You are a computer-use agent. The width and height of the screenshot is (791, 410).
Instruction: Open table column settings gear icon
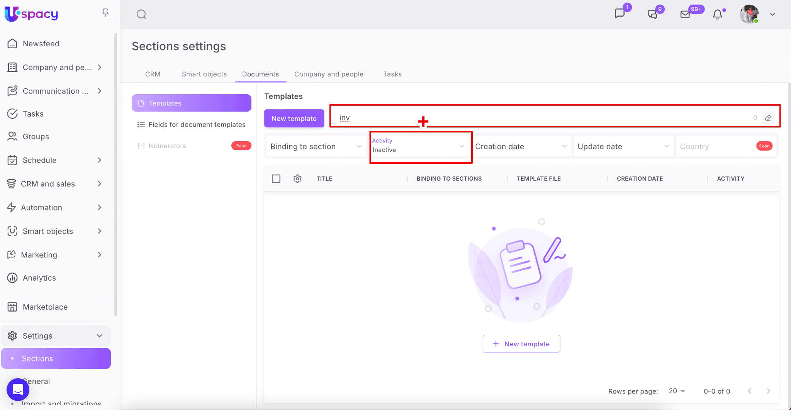[297, 179]
